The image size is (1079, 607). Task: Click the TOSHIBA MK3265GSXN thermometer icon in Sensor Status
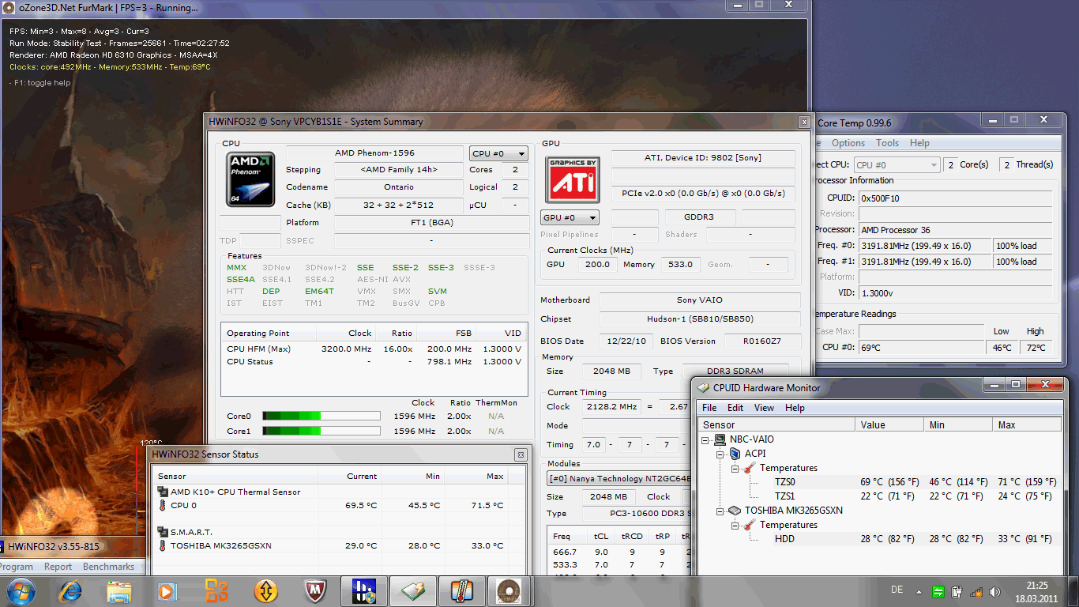click(164, 545)
